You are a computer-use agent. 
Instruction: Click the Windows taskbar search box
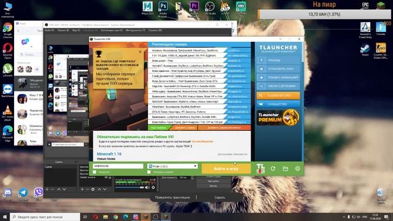(x=45, y=217)
